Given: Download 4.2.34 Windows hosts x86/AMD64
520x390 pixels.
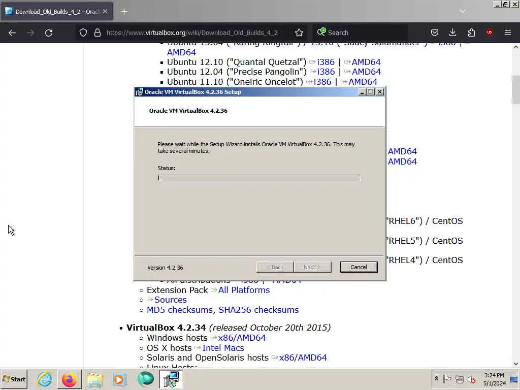Looking at the screenshot, I should tap(242, 338).
